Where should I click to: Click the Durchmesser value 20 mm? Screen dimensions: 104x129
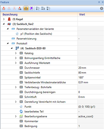tap(82, 68)
